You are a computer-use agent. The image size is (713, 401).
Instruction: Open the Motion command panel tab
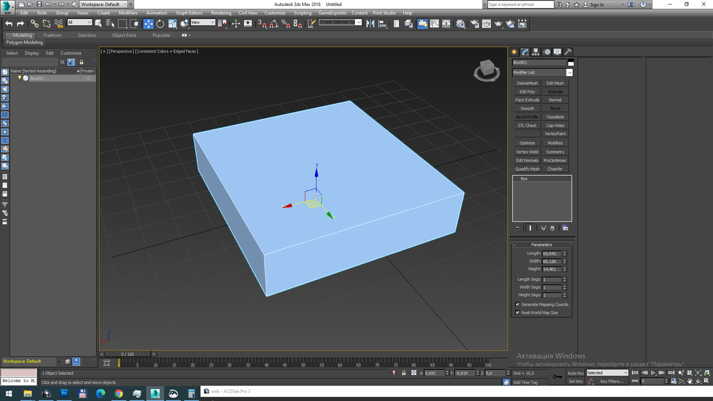pos(547,52)
